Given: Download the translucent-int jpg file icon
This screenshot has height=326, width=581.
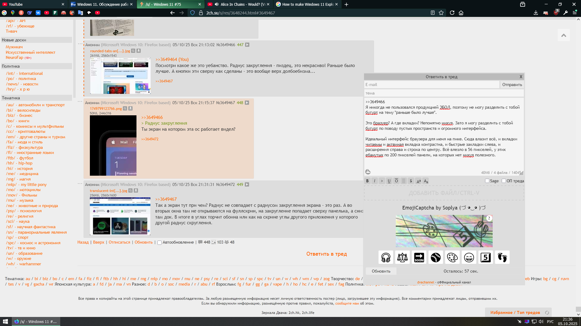Looking at the screenshot, I should [x=136, y=190].
